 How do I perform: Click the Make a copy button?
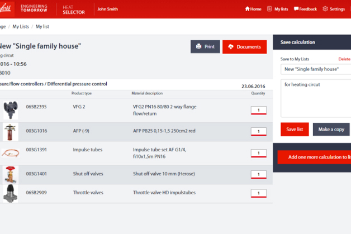tap(331, 130)
